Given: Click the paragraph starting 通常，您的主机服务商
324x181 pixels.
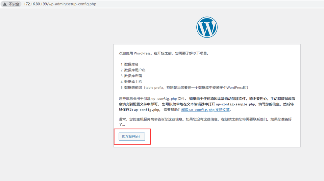Looking at the screenshot, I should pos(205,122).
